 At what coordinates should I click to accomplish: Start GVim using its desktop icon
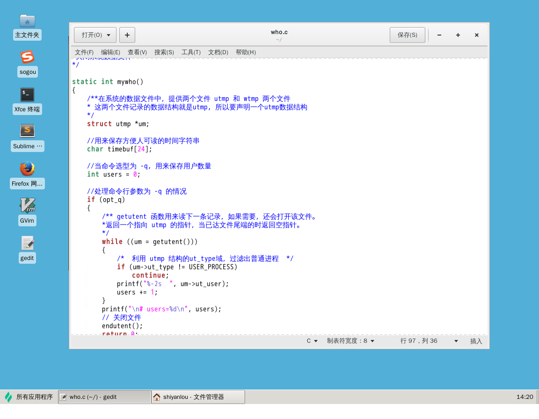pyautogui.click(x=27, y=205)
